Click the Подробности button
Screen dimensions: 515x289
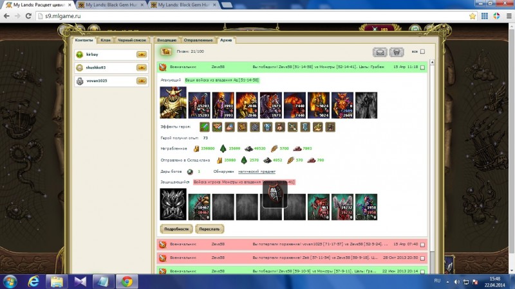176,229
